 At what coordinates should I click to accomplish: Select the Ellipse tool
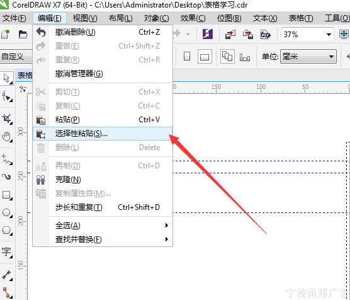[x=7, y=212]
